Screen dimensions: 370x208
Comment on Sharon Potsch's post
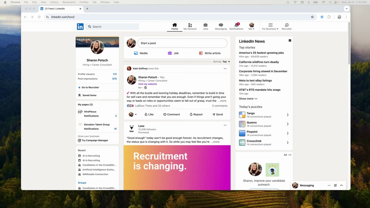(x=171, y=114)
